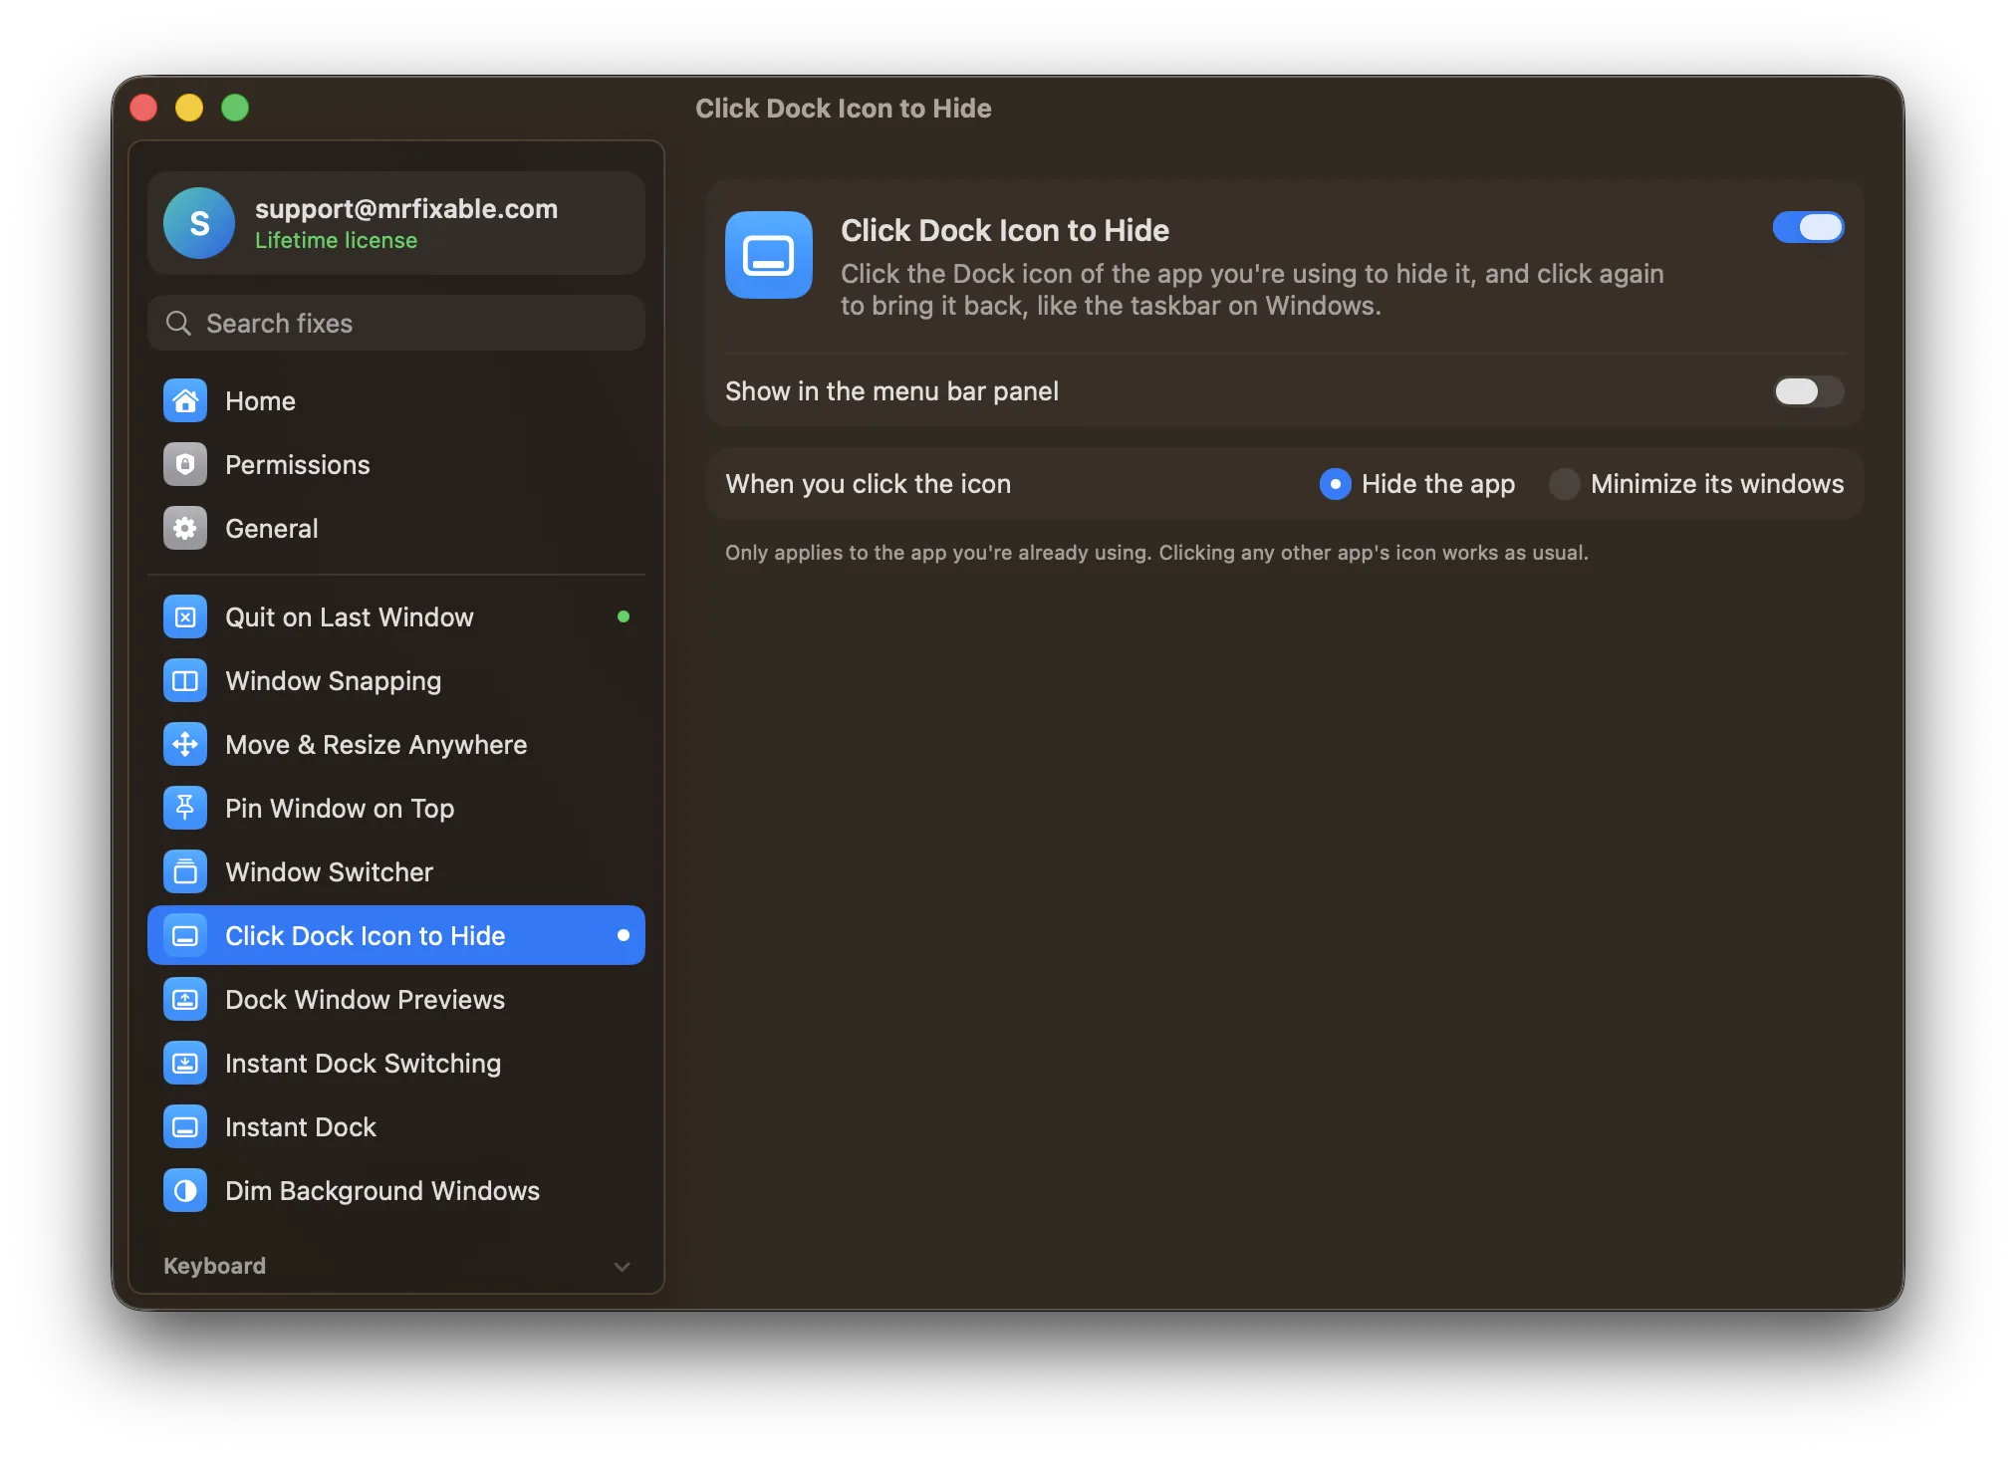Click the Lifetime license label
The image size is (2016, 1458).
coord(336,241)
